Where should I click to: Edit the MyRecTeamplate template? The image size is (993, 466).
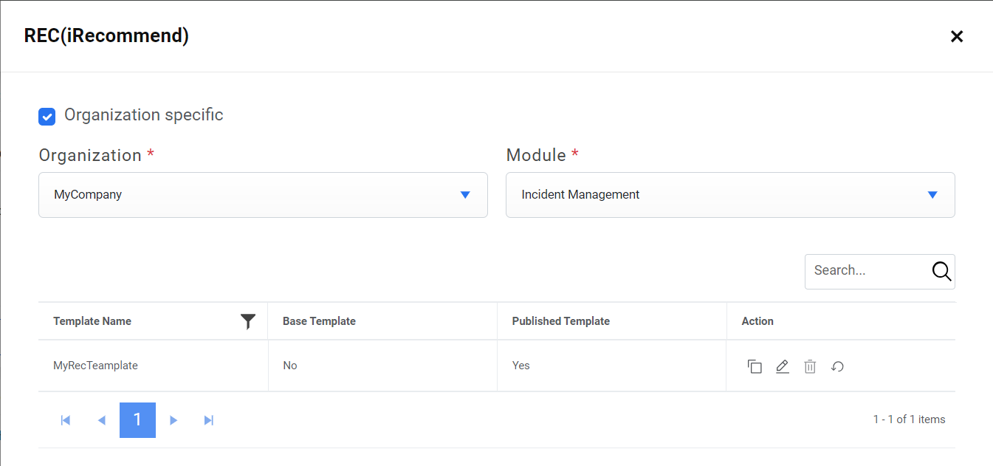(x=783, y=366)
